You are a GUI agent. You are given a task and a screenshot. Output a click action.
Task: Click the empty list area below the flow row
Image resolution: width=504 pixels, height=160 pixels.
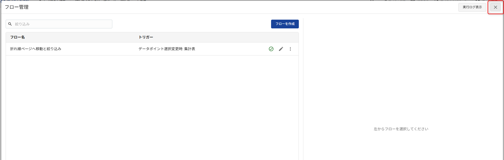[152, 106]
